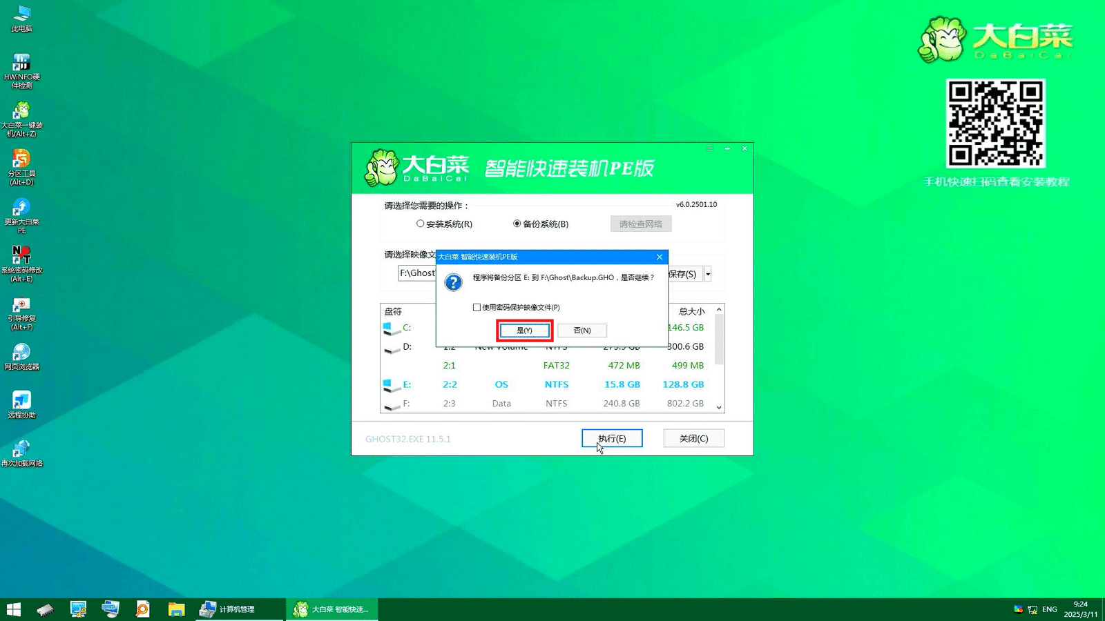1105x621 pixels.
Task: Click the 请检查网络 button
Action: point(641,224)
